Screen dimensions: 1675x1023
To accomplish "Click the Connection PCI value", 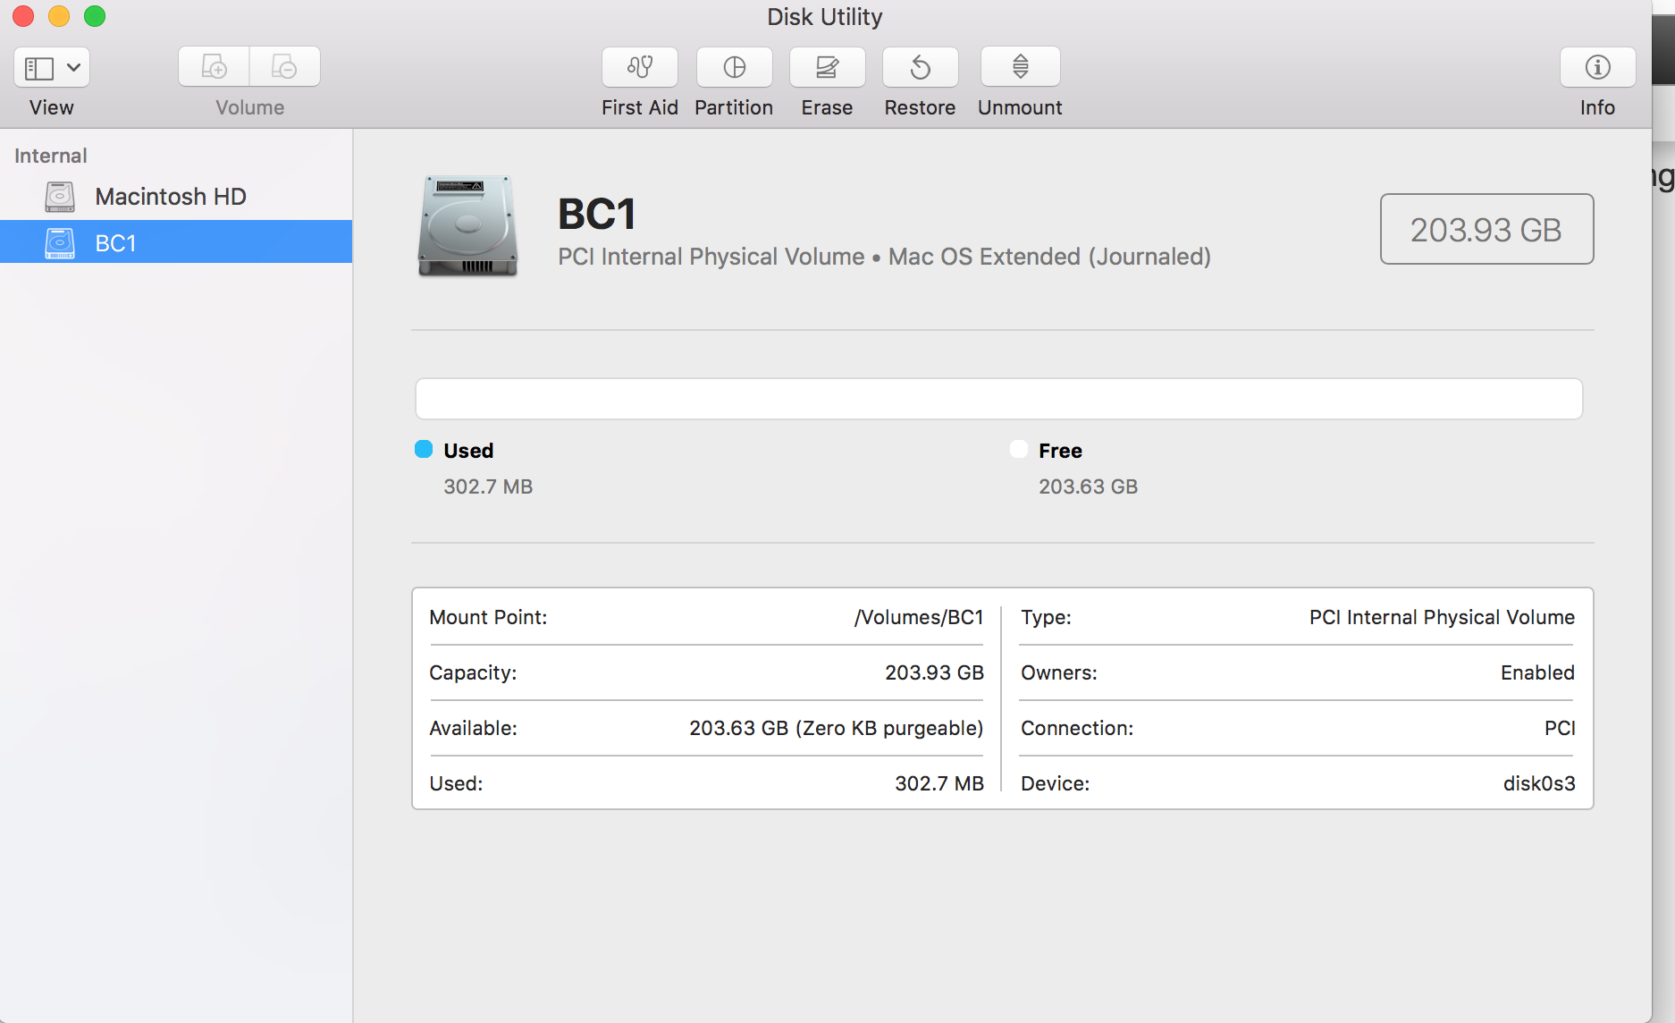I will [1560, 728].
